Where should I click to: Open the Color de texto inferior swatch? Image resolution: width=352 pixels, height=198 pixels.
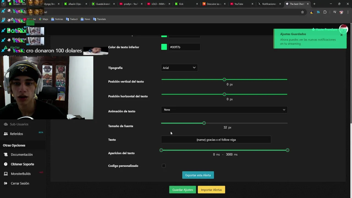[164, 47]
